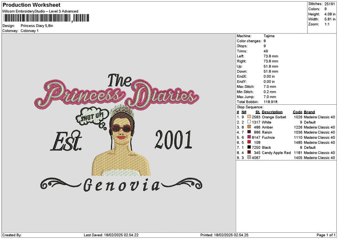338x239 pixels.
Task: Click the 'Max Stitch:' value 7.0 mm
Action: pos(270,86)
